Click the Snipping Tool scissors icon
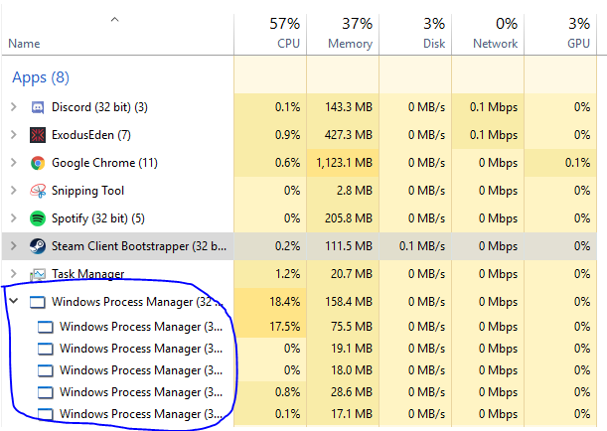607x431 pixels. [x=38, y=191]
